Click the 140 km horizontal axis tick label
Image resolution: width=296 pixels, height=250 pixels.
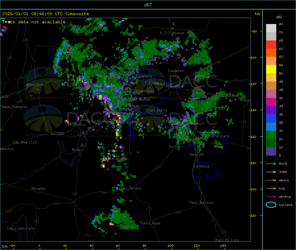click(223, 245)
